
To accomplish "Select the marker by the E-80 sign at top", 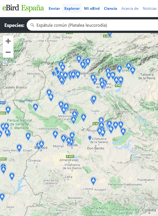I will [109, 35].
